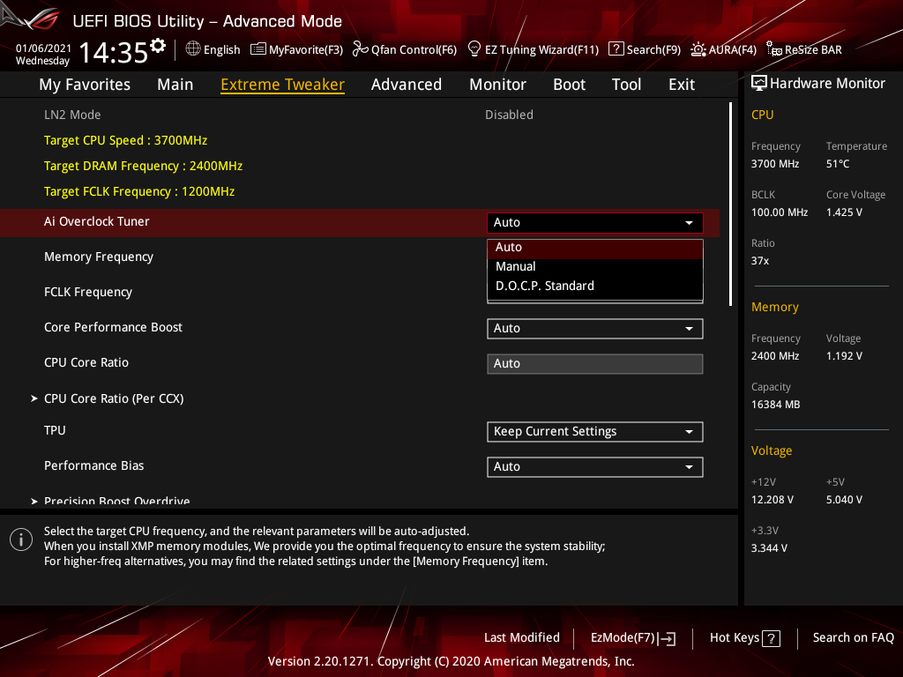This screenshot has width=903, height=677.
Task: Click the info circle icon
Action: click(x=21, y=539)
